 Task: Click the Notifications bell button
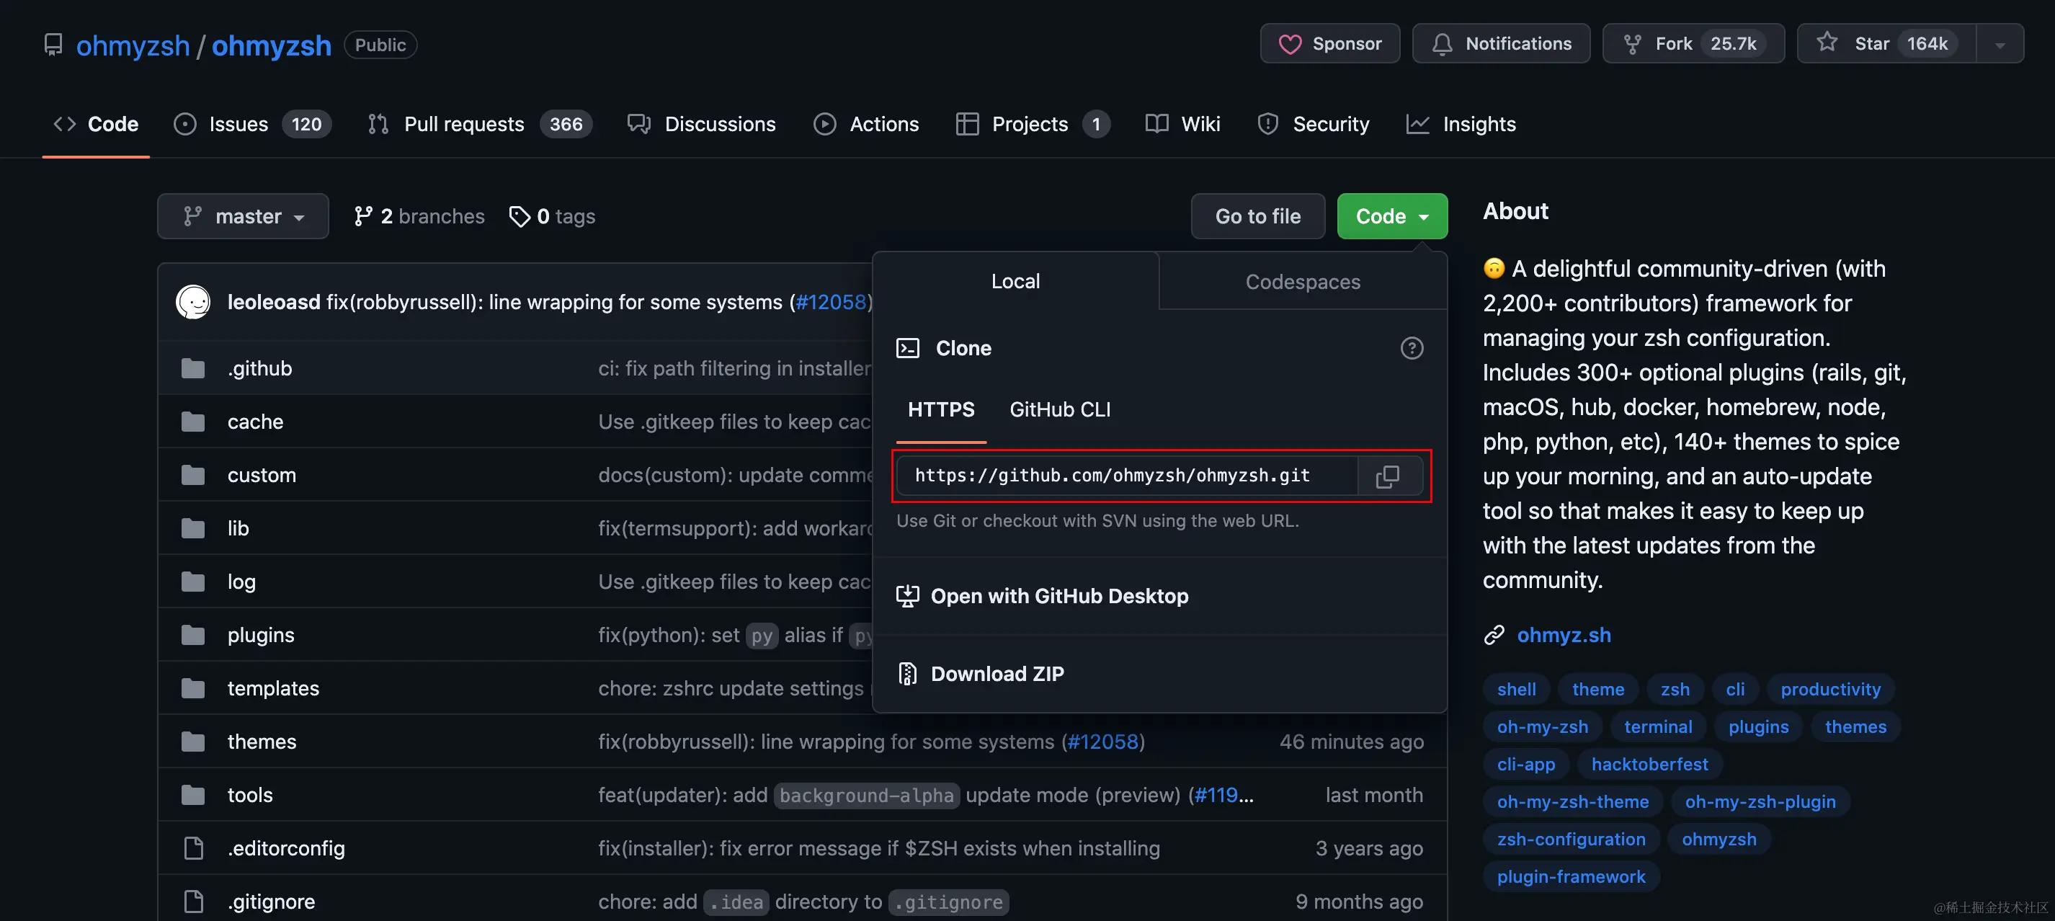tap(1501, 44)
